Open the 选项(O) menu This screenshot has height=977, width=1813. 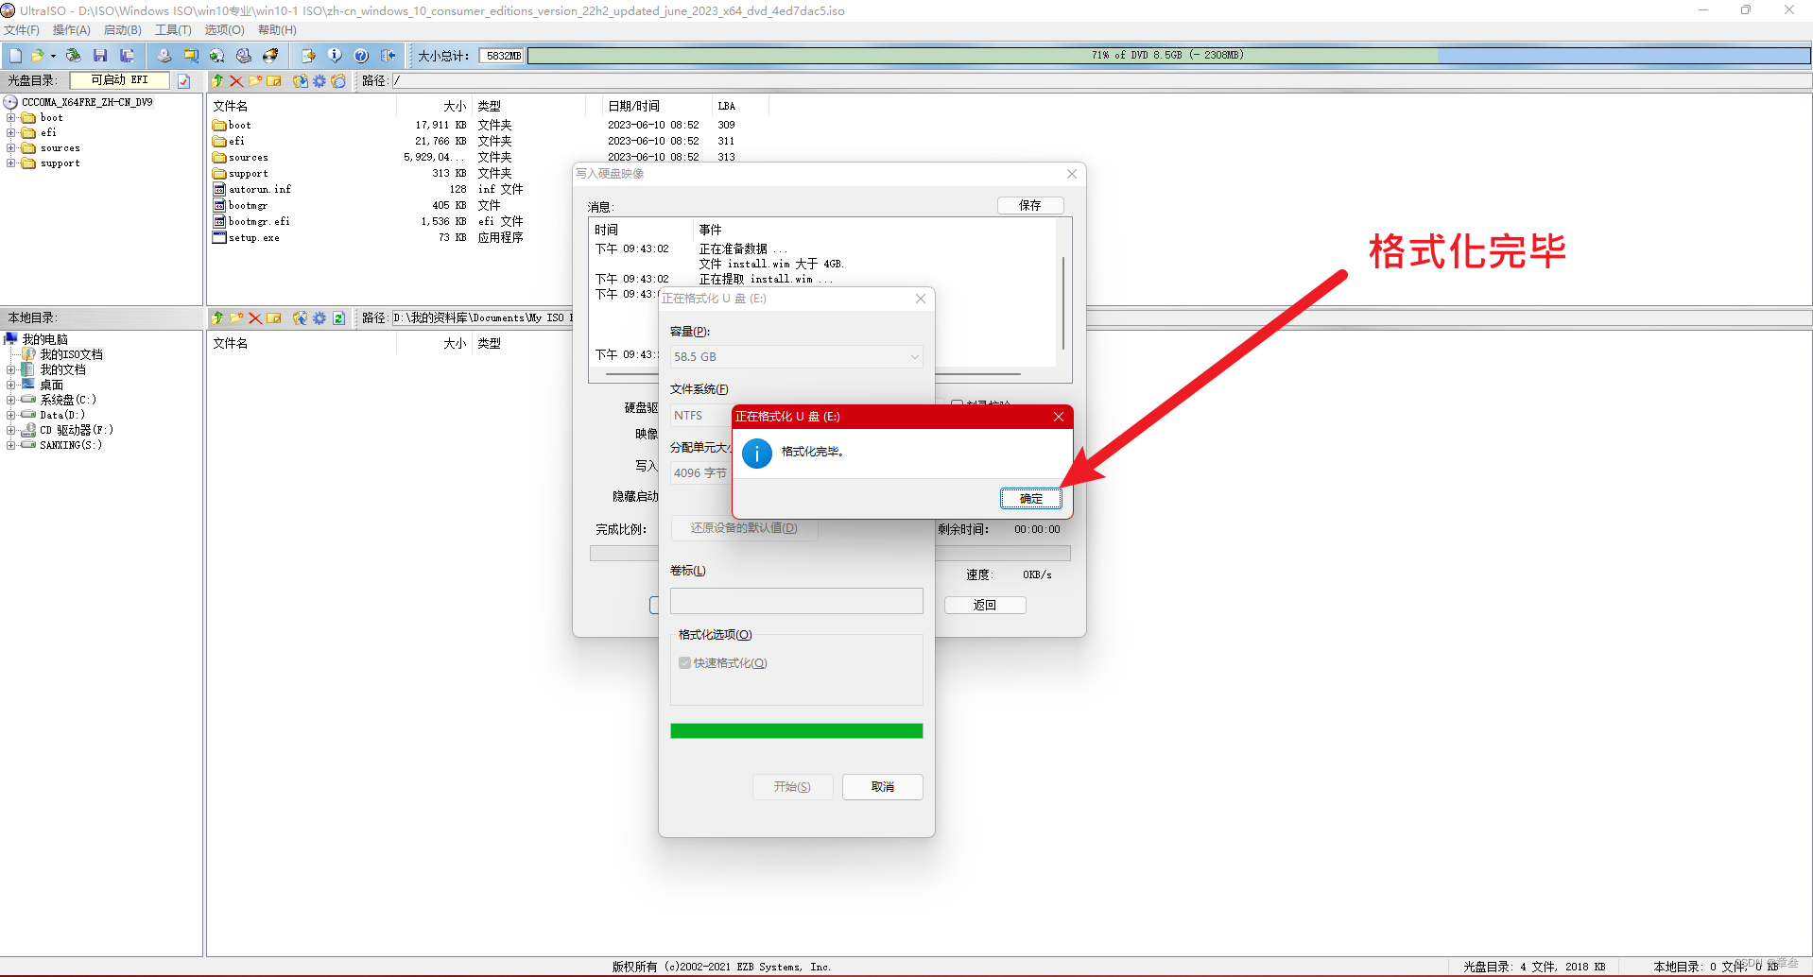(x=225, y=30)
